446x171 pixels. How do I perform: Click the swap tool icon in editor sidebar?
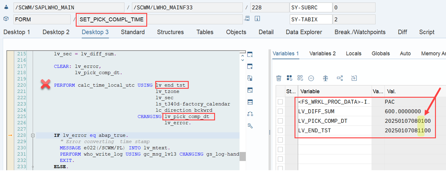[x=250, y=78]
